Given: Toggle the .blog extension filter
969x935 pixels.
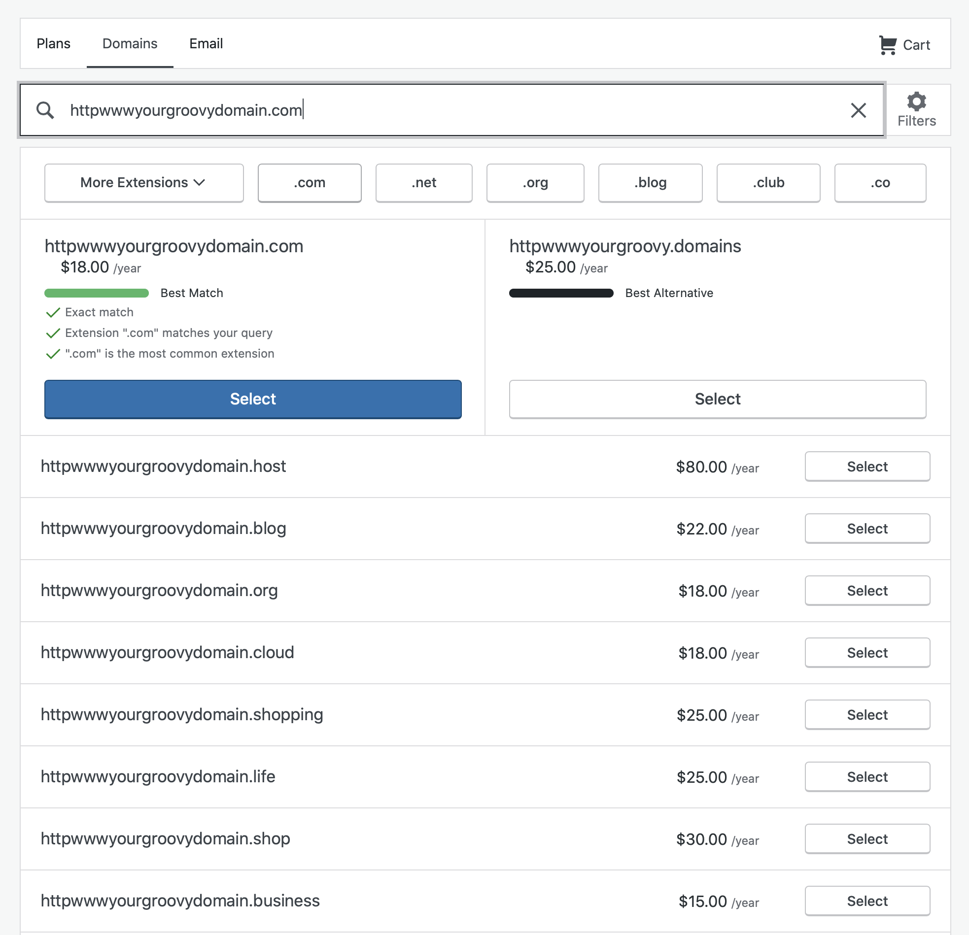Looking at the screenshot, I should tap(650, 183).
